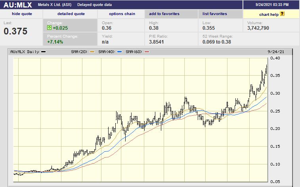Click the Volume value 3,742,790
The image size is (300, 187).
(257, 28)
